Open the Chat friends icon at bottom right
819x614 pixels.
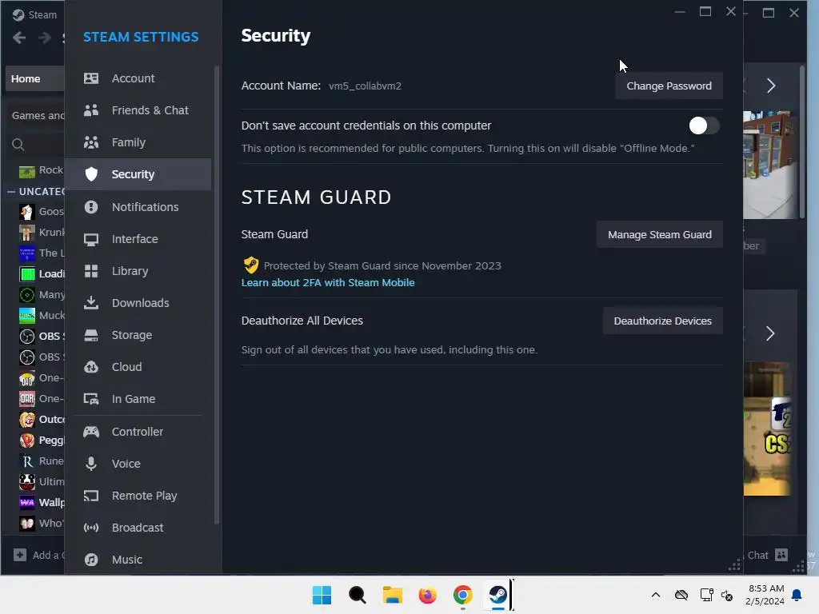pos(781,555)
